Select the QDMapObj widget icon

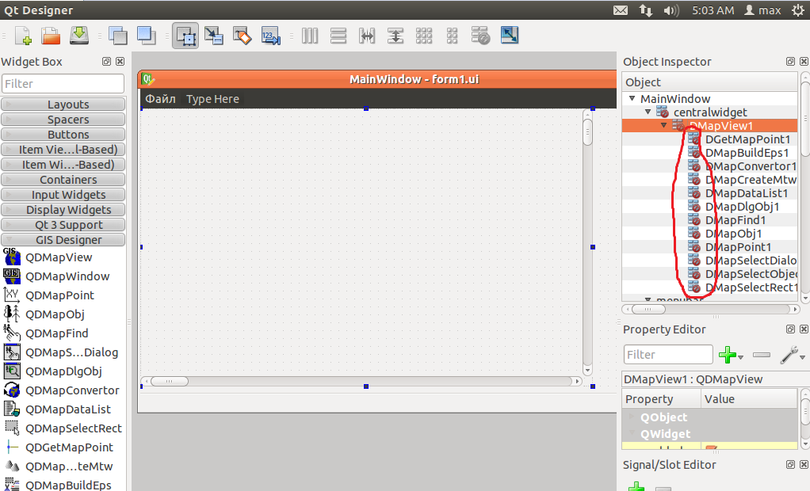(x=11, y=314)
